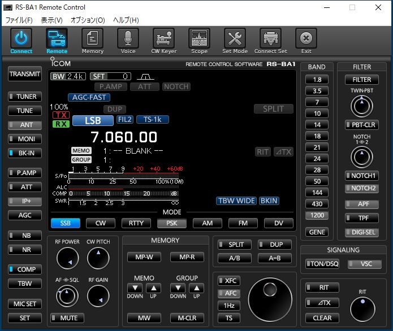Click the RF POWER knob
The image size is (393, 331).
point(67,258)
